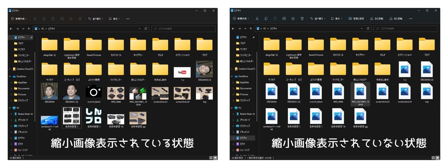The image size is (448, 168).
Task: Click the ピクチャの検索 search box in left window
Action: pos(184,28)
